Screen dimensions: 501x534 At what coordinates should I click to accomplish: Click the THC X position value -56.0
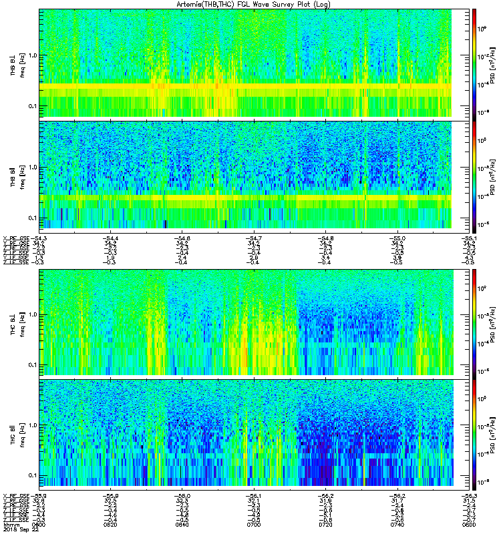pyautogui.click(x=182, y=496)
